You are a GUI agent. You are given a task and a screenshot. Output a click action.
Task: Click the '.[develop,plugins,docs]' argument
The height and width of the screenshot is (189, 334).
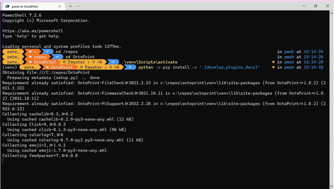tap(230, 67)
